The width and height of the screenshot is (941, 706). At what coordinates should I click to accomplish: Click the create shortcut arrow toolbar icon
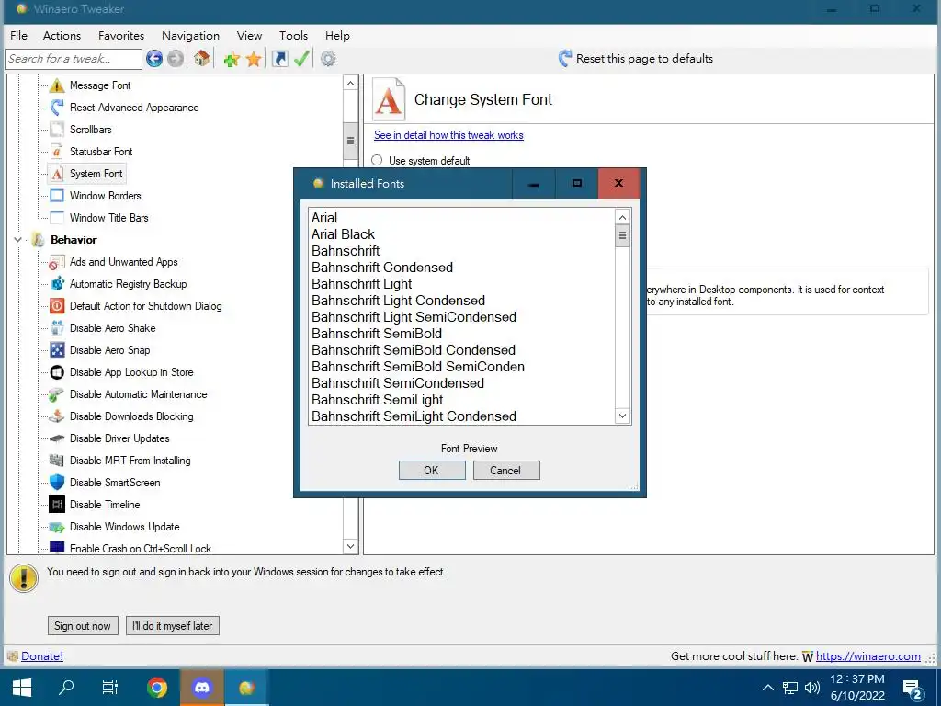pyautogui.click(x=279, y=58)
